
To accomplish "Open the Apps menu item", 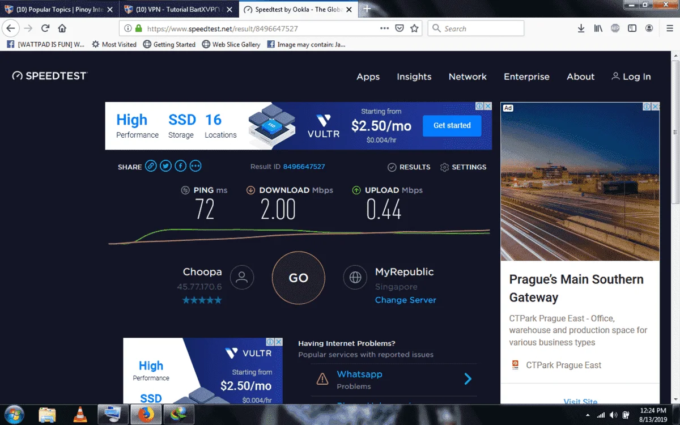I will (368, 76).
